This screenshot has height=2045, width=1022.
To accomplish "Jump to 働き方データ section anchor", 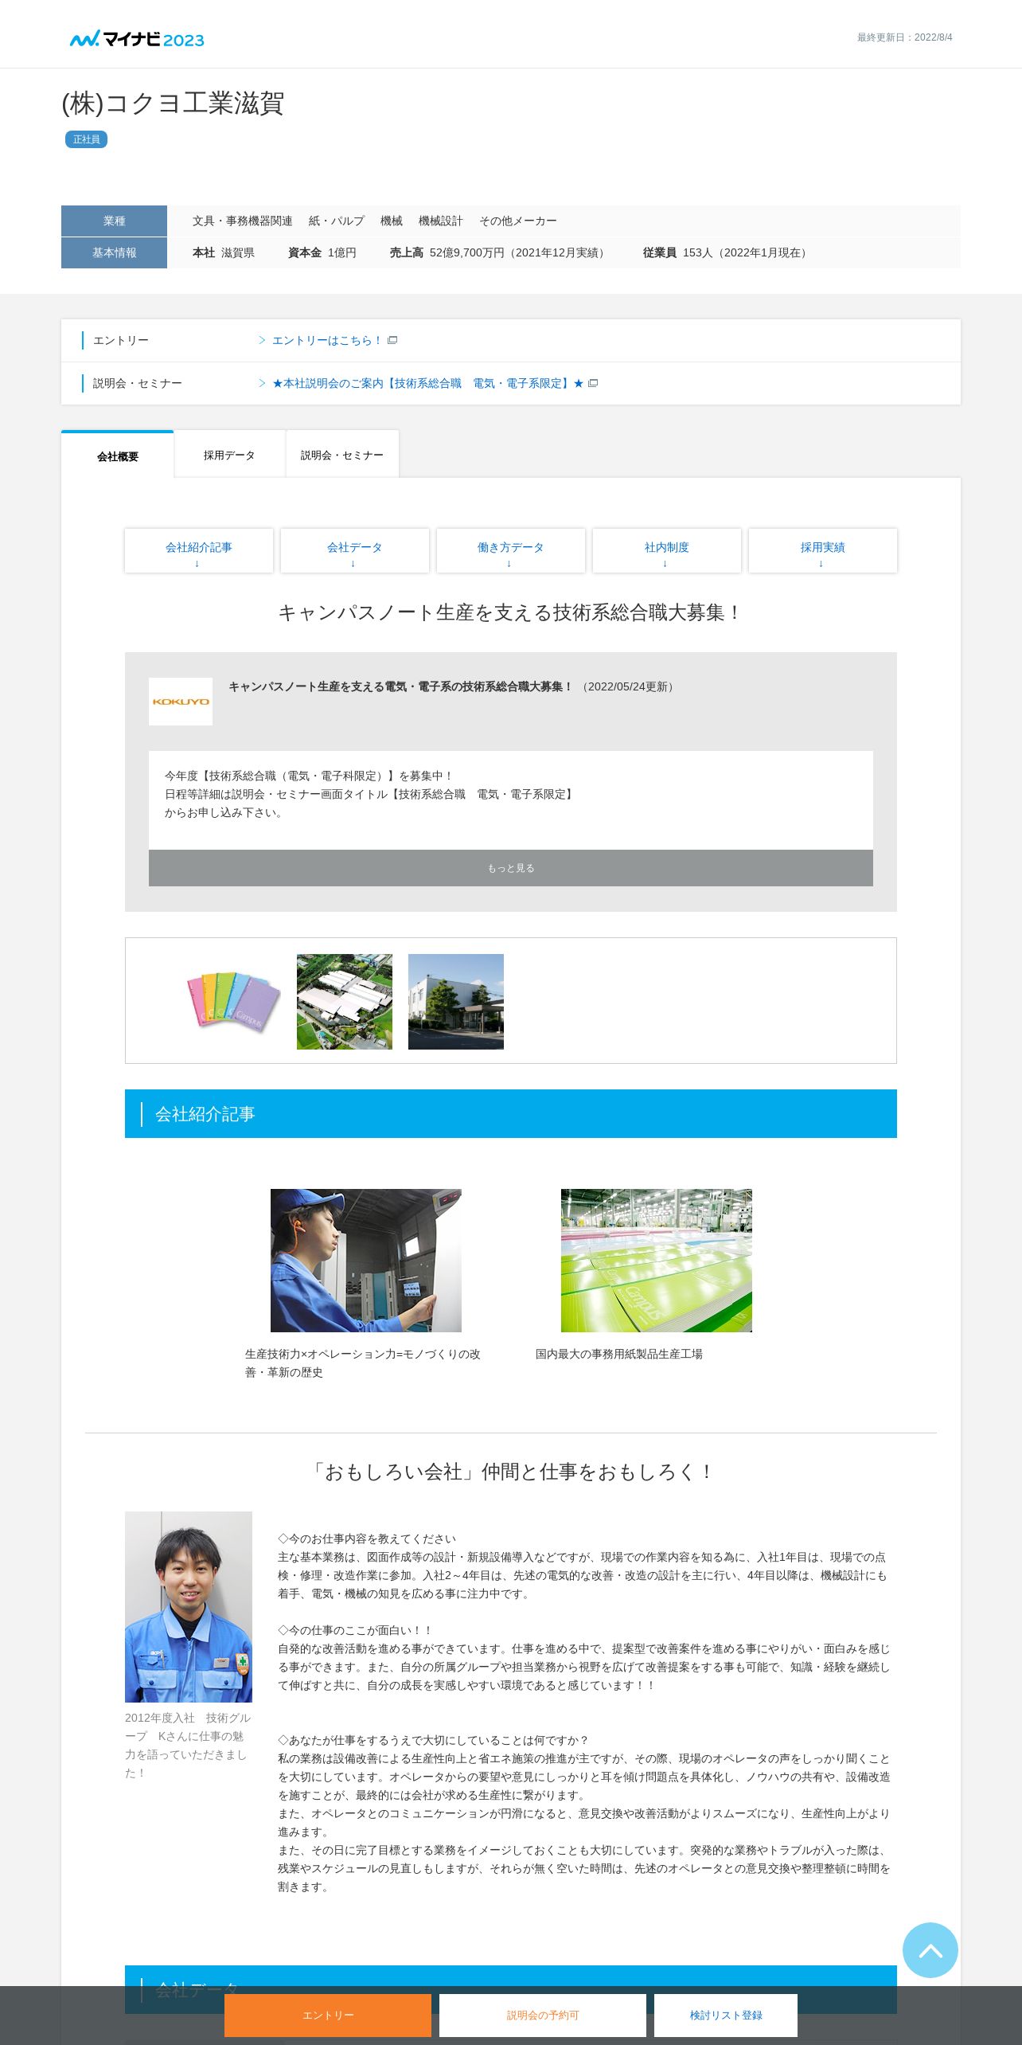I will click(x=511, y=550).
